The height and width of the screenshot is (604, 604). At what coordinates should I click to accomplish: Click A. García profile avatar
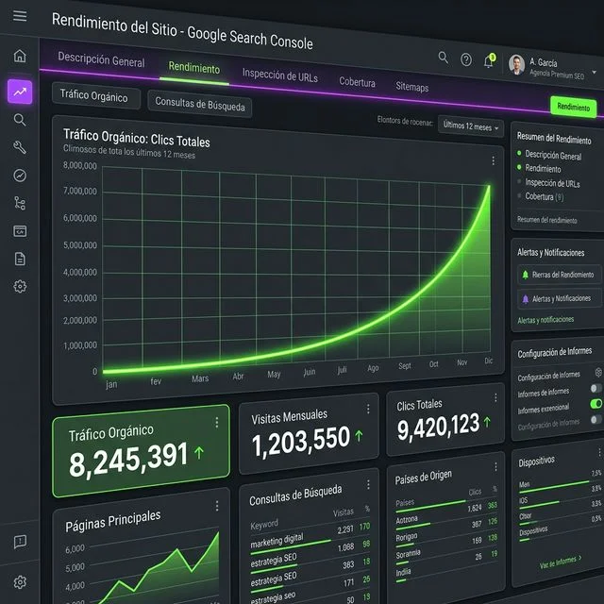[x=516, y=64]
